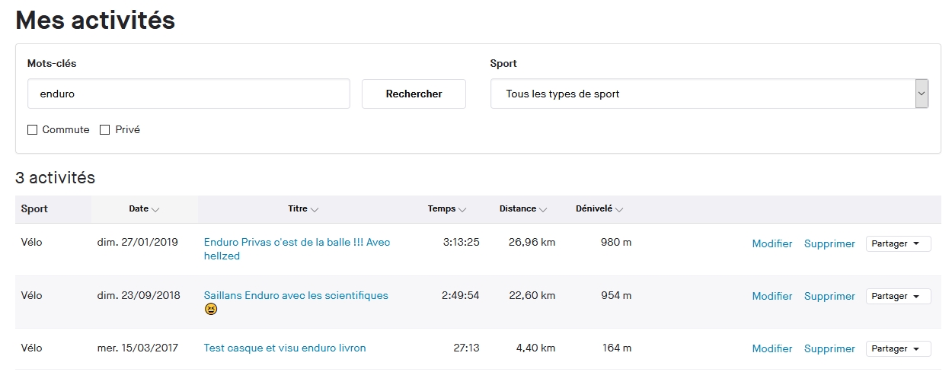Click the time value '27:13'
Screen dimensions: 952x372
coord(466,348)
